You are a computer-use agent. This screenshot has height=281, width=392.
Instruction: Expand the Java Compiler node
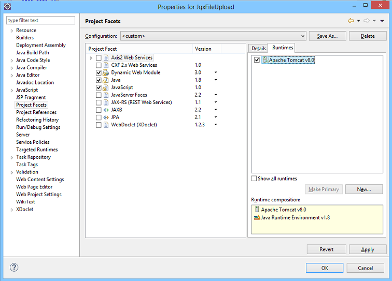pyautogui.click(x=12, y=68)
